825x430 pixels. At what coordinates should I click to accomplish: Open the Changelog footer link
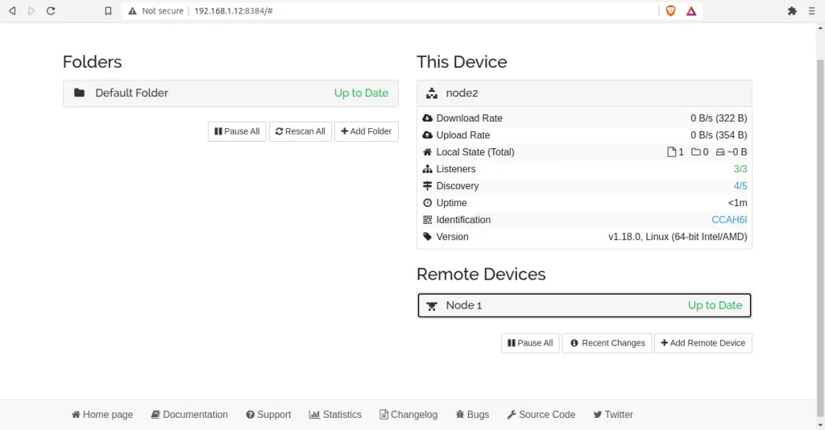pyautogui.click(x=408, y=415)
